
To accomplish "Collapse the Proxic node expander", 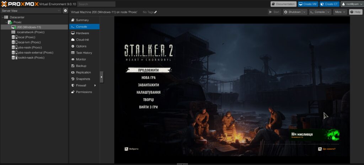I will coord(6,22).
